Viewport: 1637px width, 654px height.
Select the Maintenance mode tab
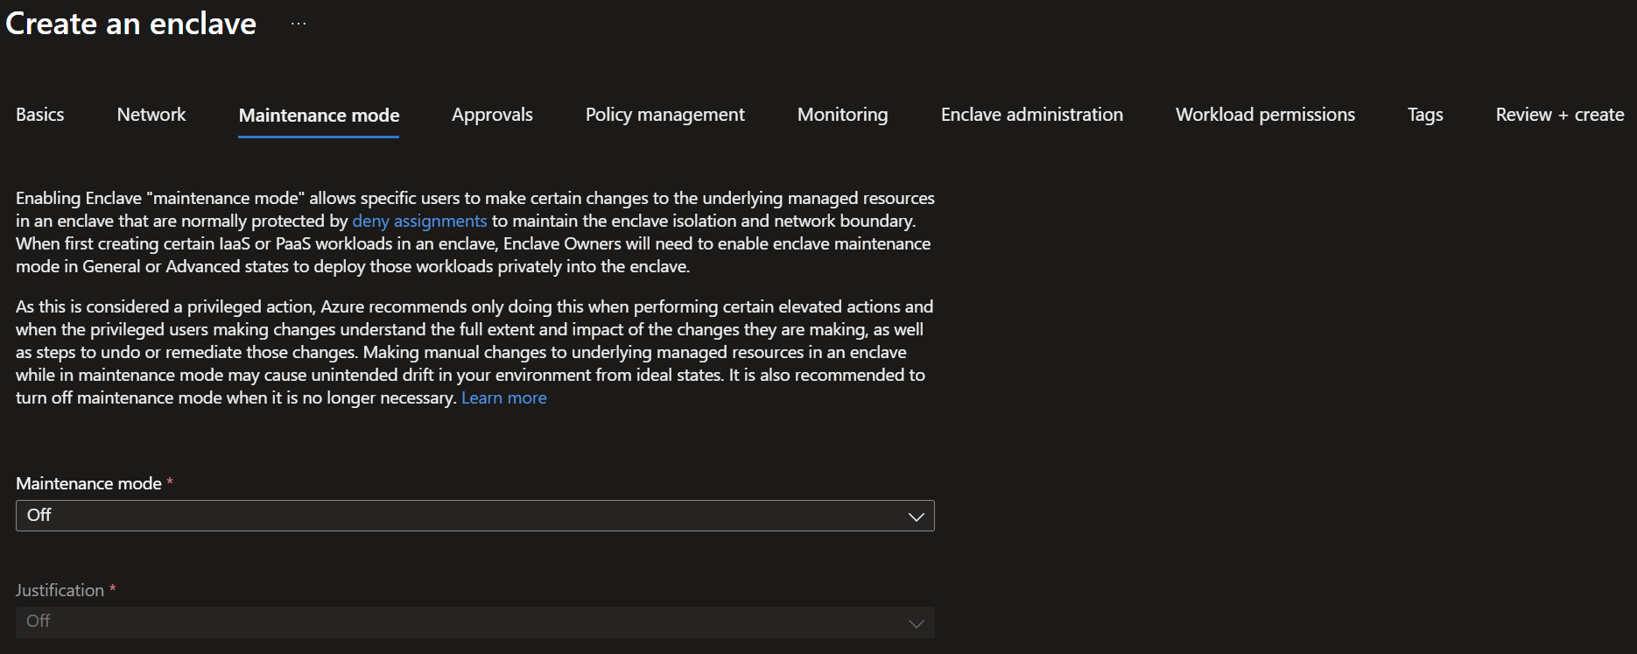319,116
